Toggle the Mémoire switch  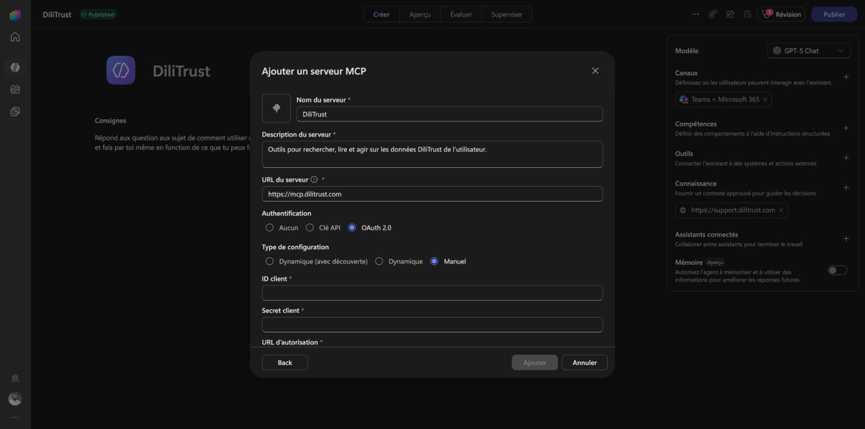(837, 271)
